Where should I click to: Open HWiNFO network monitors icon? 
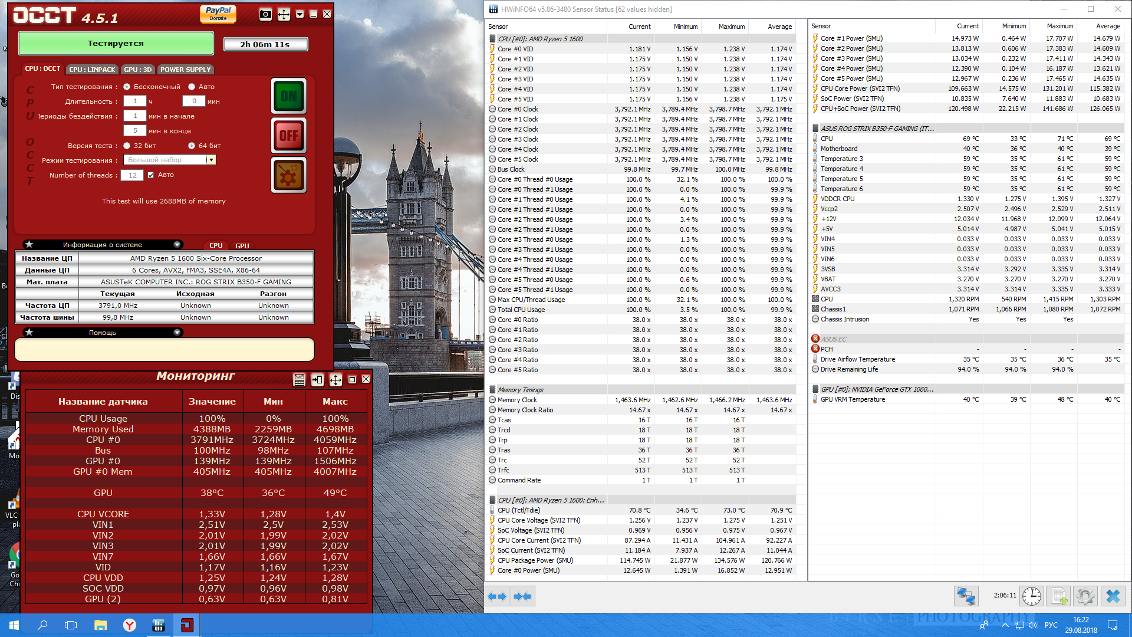(966, 596)
